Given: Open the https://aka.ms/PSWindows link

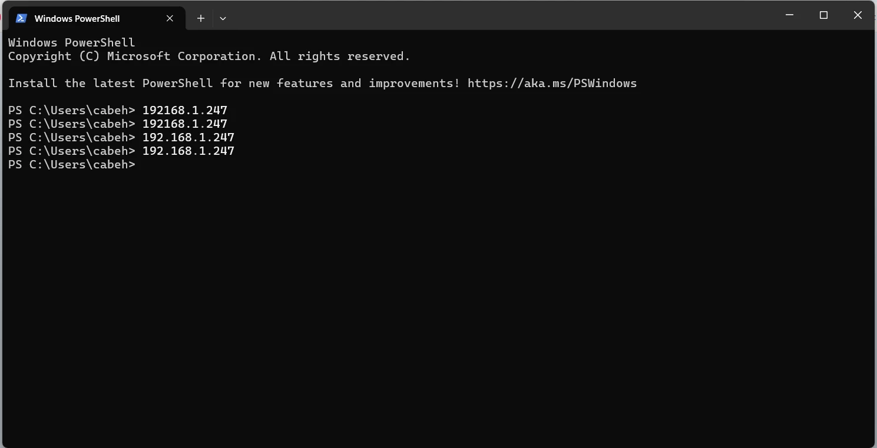Looking at the screenshot, I should 552,83.
